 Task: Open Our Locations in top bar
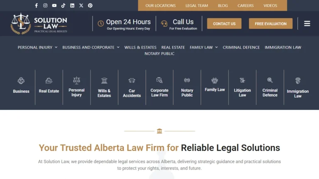[x=160, y=6]
